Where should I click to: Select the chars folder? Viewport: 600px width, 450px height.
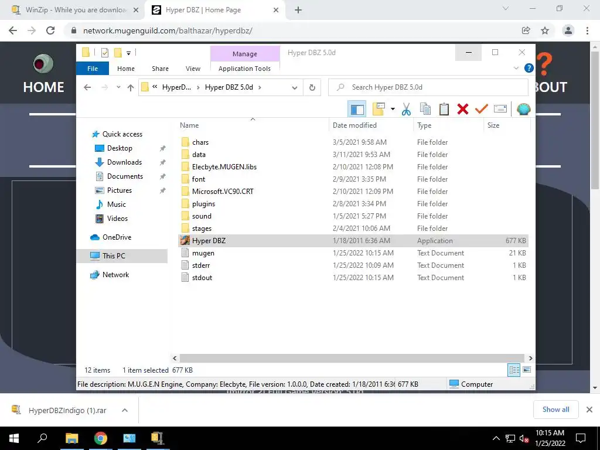tap(200, 142)
